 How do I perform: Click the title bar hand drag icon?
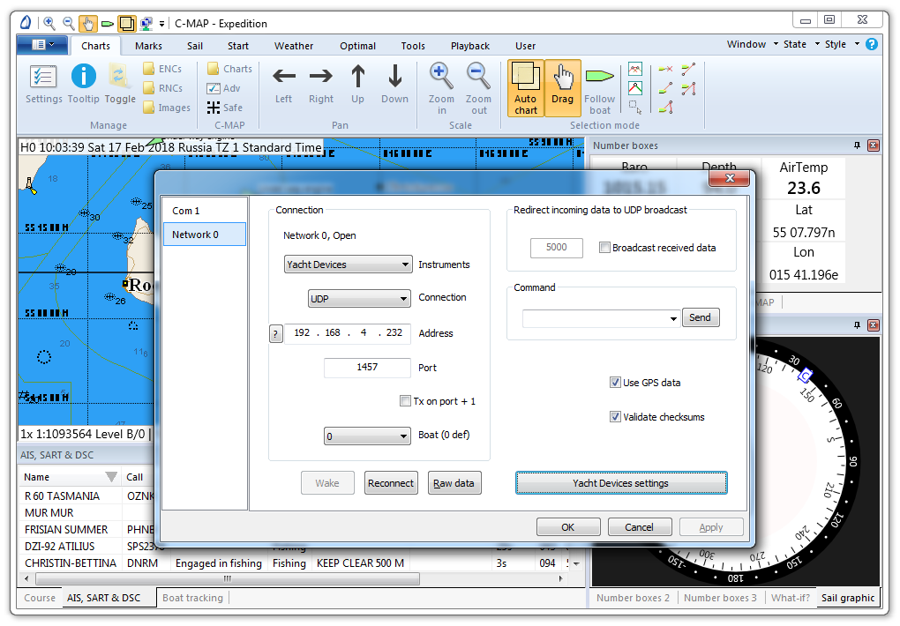tap(88, 23)
